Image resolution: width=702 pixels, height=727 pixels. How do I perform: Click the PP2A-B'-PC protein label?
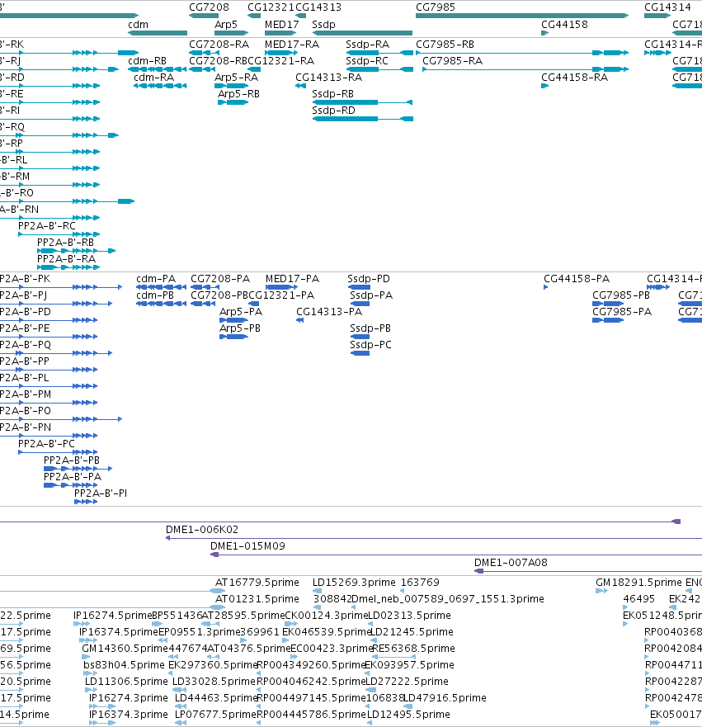[46, 444]
